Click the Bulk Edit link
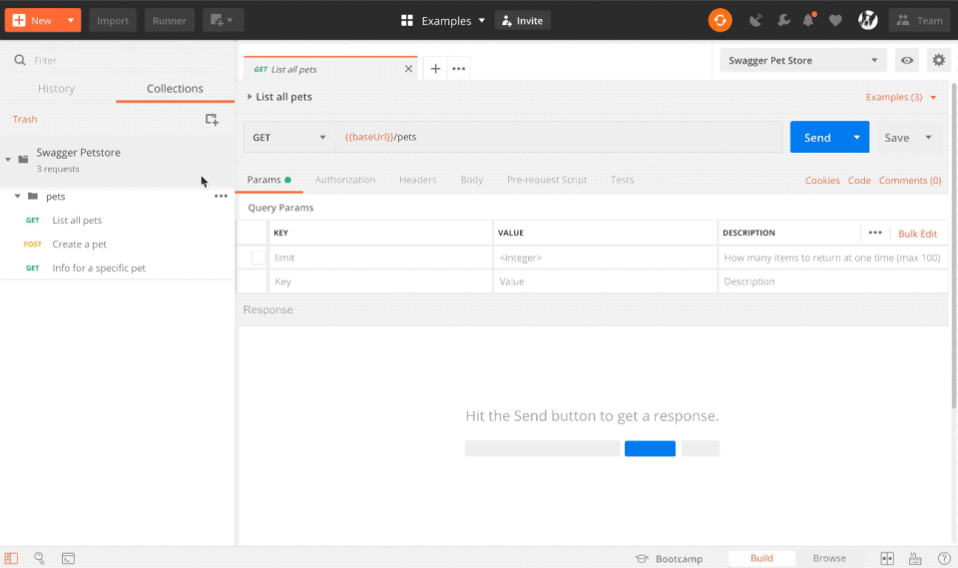The width and height of the screenshot is (958, 568). (x=917, y=234)
